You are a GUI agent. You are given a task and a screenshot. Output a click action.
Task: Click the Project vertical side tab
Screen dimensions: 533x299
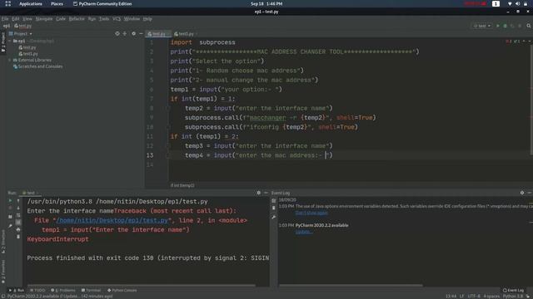tap(3, 42)
